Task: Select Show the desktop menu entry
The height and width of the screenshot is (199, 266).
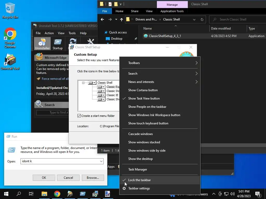Action: [160, 159]
